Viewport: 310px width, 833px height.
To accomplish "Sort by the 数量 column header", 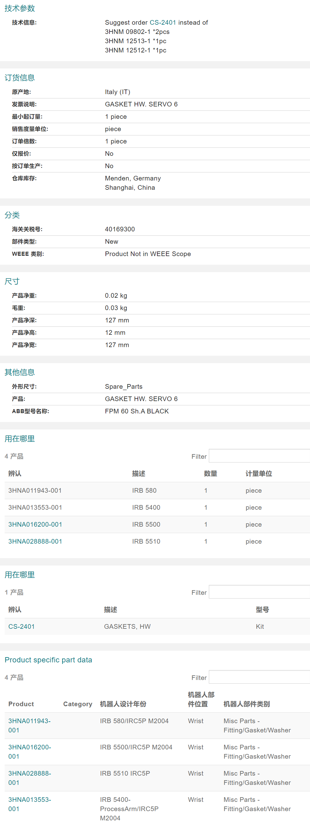I will coord(210,473).
